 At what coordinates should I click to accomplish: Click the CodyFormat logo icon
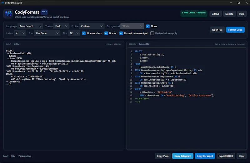click(x=8, y=13)
